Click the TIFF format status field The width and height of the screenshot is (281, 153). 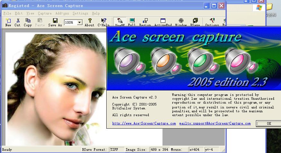(117, 149)
